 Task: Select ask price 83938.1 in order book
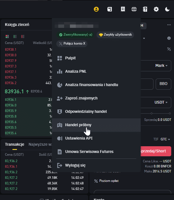[x=11, y=50]
